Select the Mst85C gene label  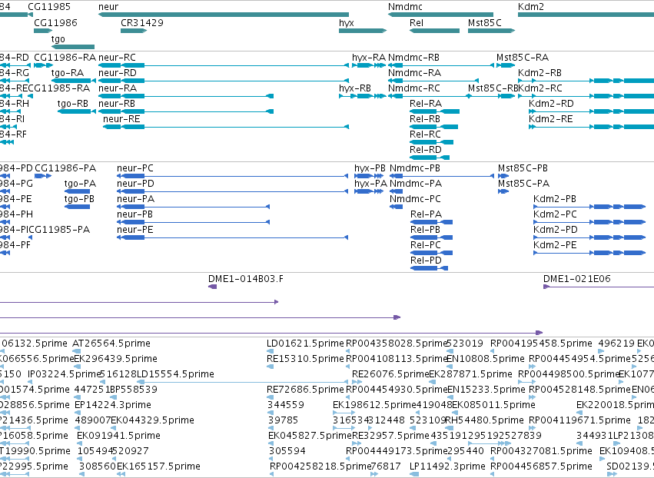point(485,22)
